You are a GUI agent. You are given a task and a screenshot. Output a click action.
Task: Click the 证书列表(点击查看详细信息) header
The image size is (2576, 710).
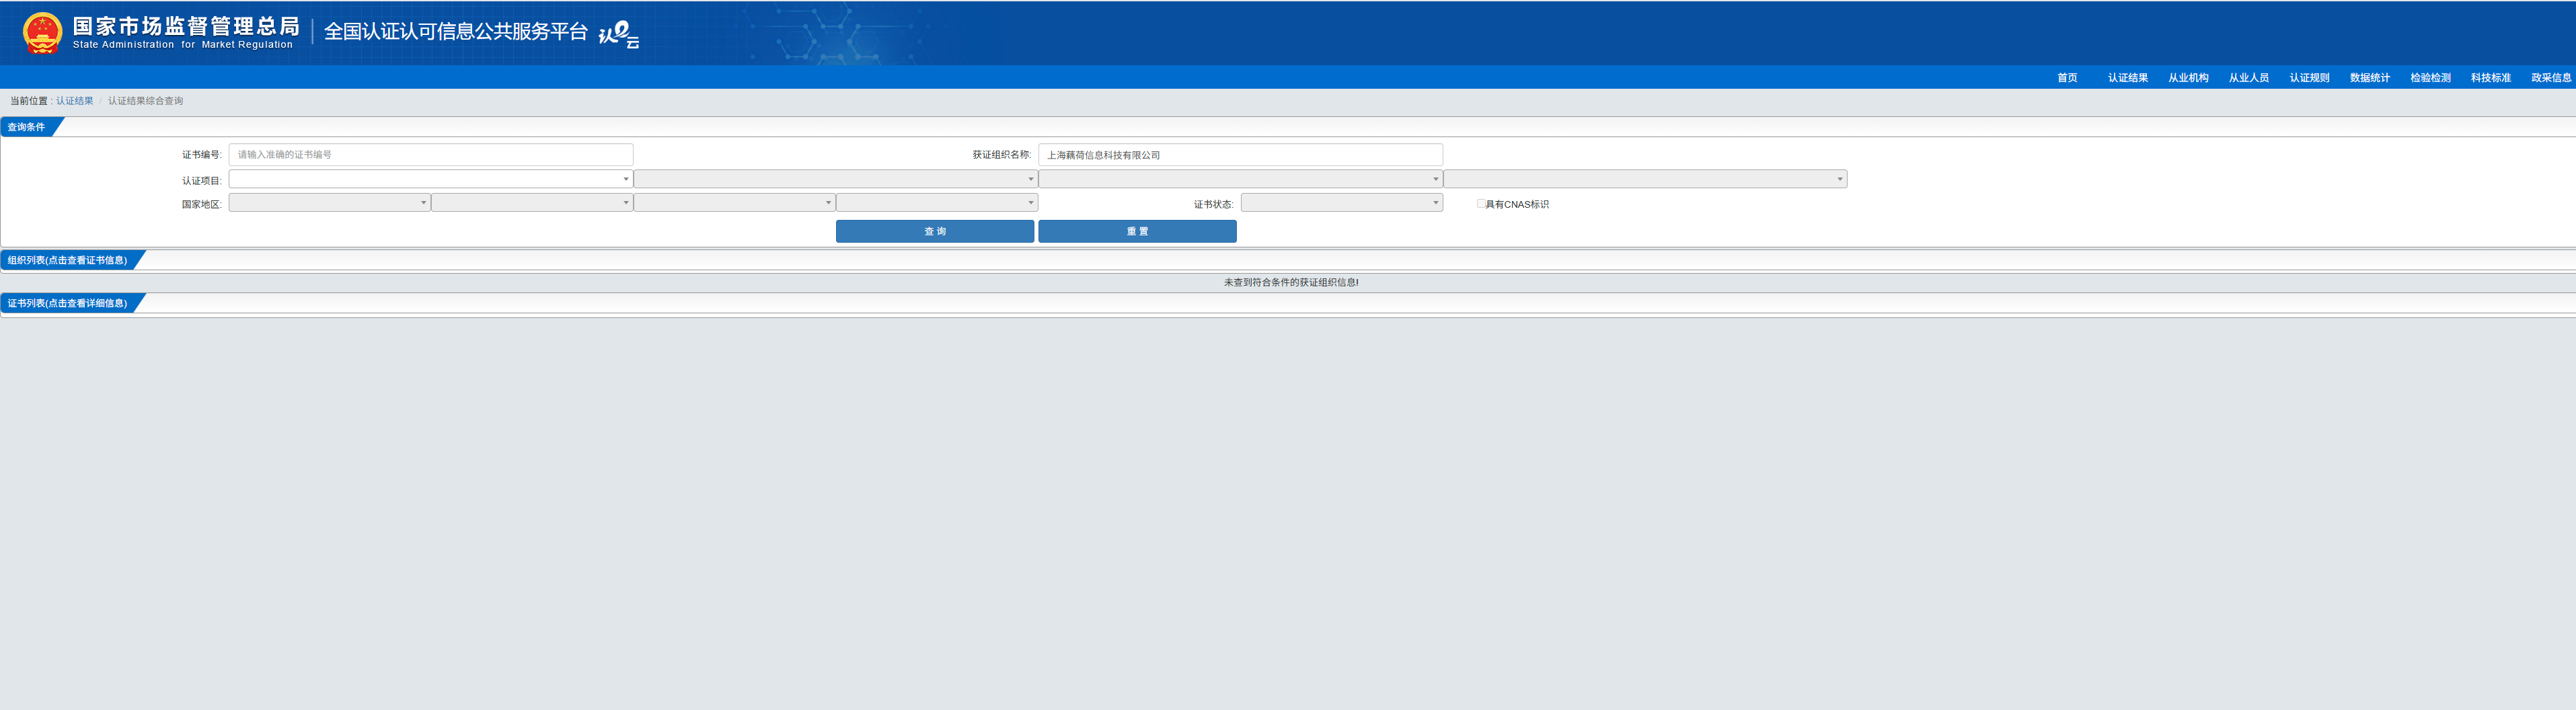(68, 303)
